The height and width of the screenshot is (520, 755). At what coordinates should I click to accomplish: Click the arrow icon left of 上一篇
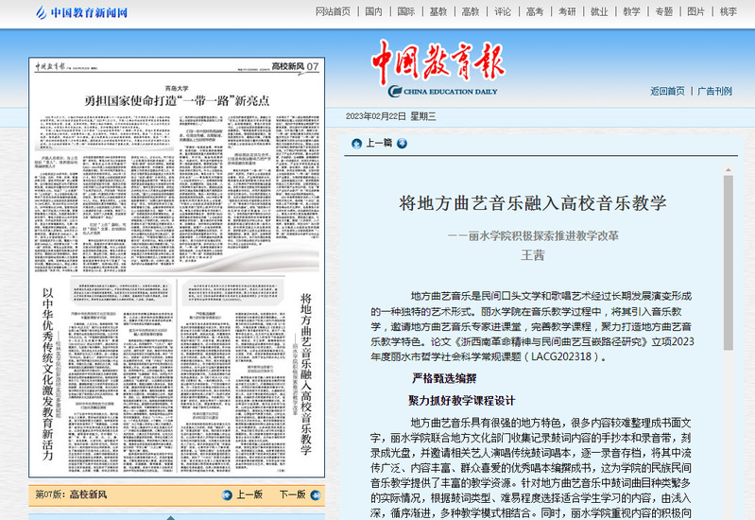356,144
